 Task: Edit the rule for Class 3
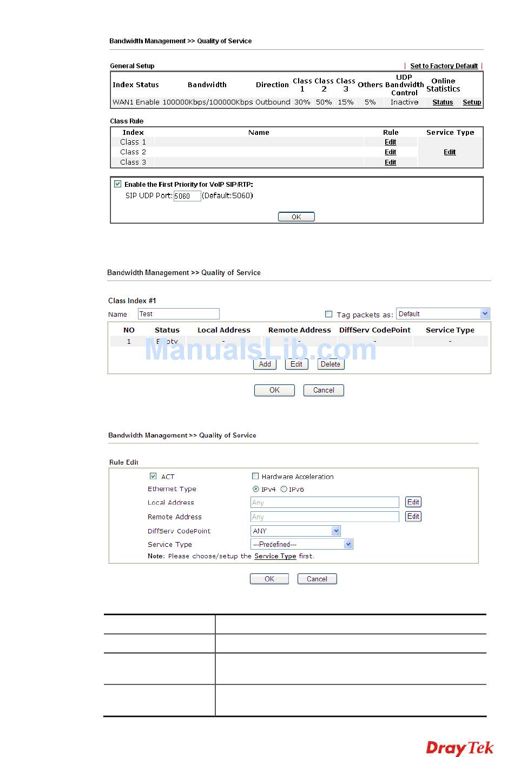[390, 162]
